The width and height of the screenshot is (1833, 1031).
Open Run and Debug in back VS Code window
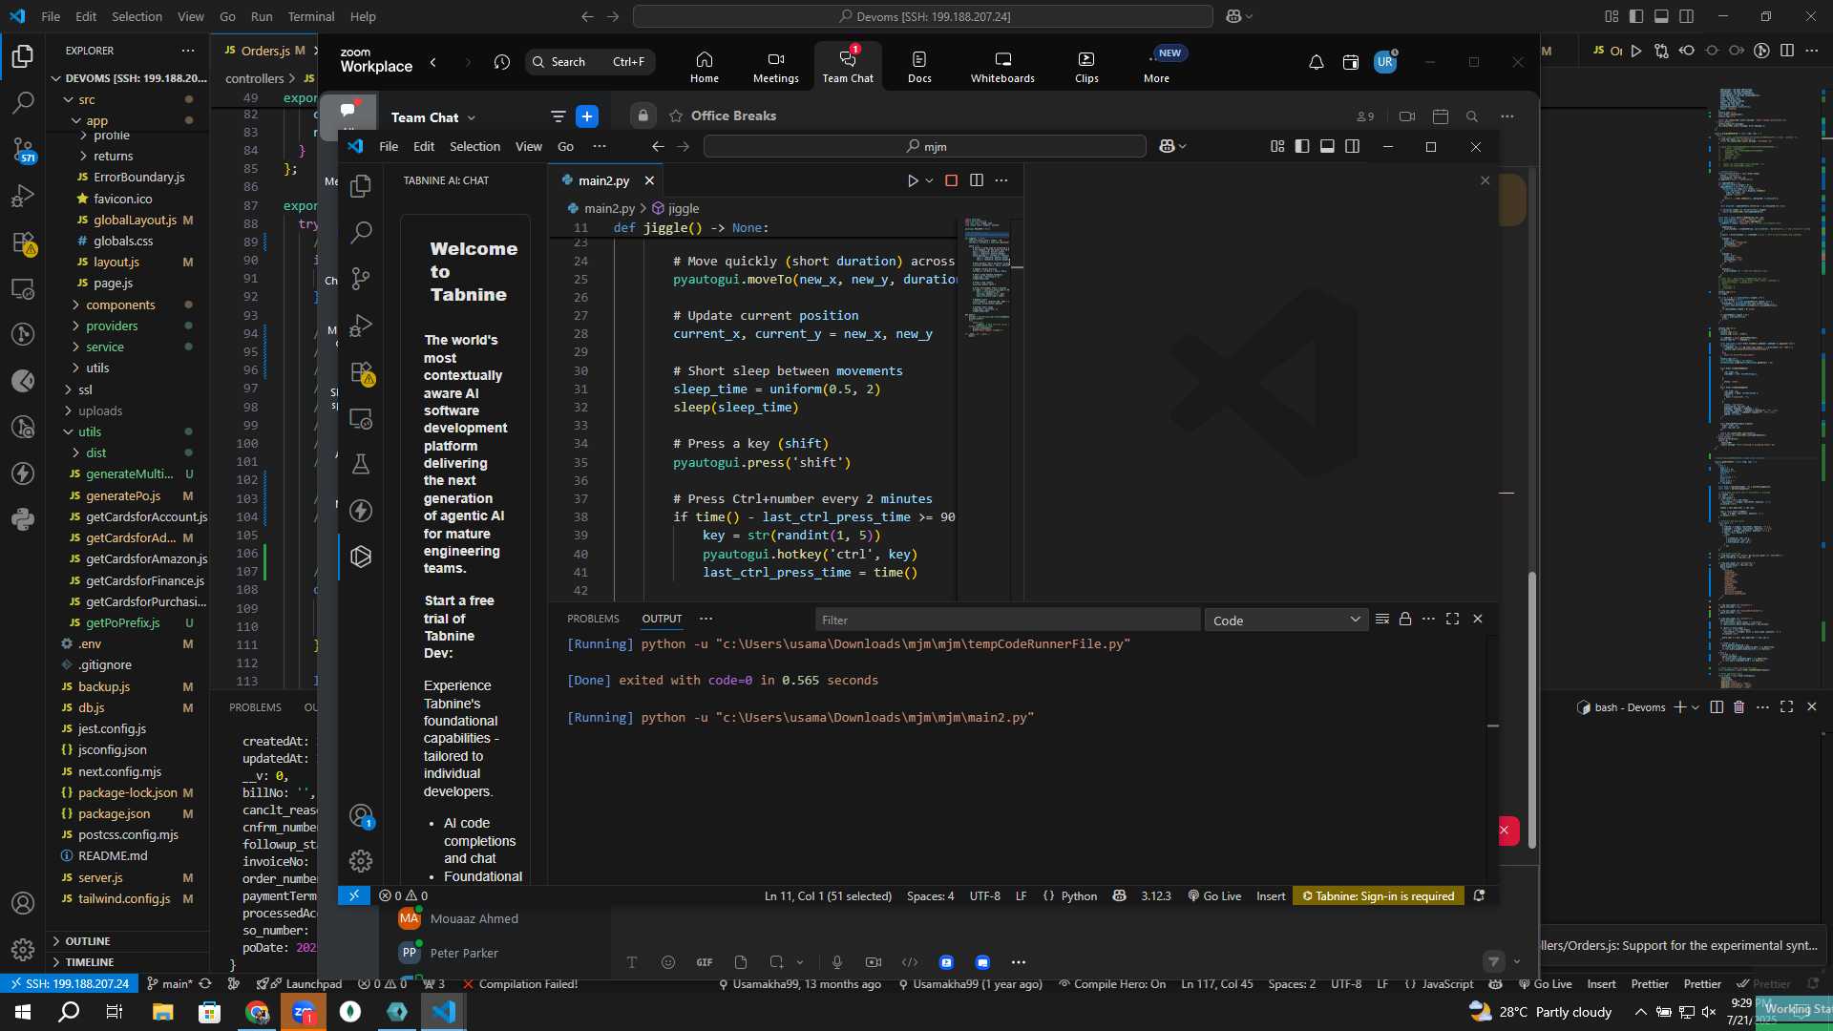pos(23,196)
